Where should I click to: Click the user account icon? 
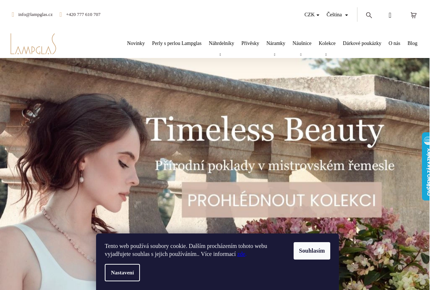tap(390, 15)
